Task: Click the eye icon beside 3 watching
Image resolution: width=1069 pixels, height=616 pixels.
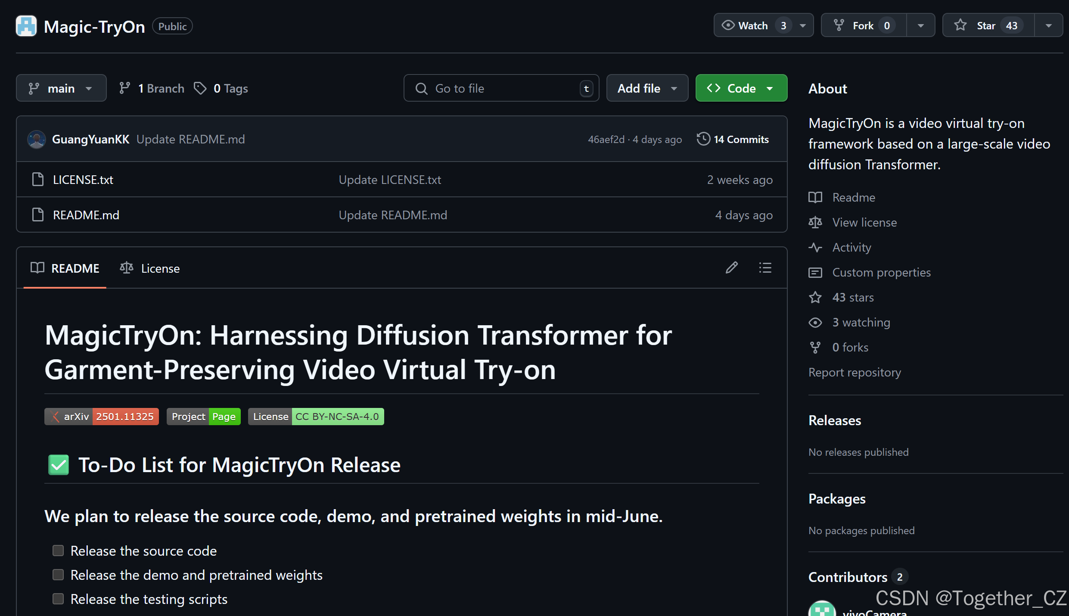Action: [x=815, y=322]
